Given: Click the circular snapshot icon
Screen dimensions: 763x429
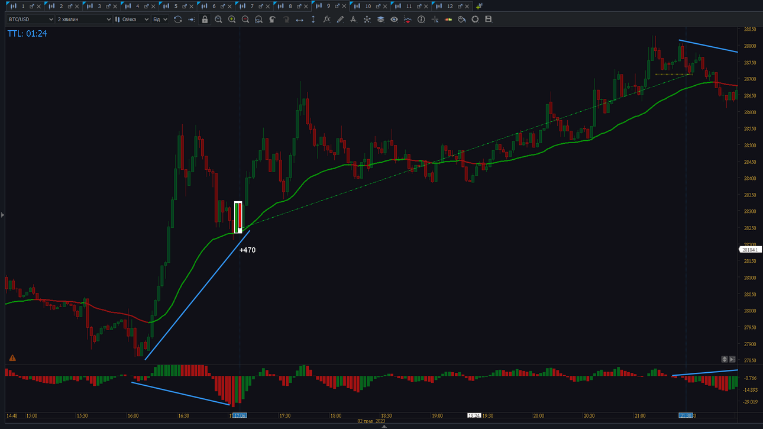Looking at the screenshot, I should (x=475, y=20).
